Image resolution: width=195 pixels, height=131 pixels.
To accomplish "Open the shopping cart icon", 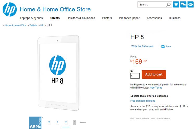I will 176,5.
